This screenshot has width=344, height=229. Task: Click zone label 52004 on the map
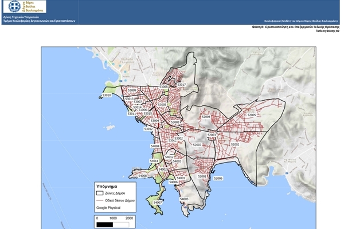pyautogui.click(x=206, y=117)
